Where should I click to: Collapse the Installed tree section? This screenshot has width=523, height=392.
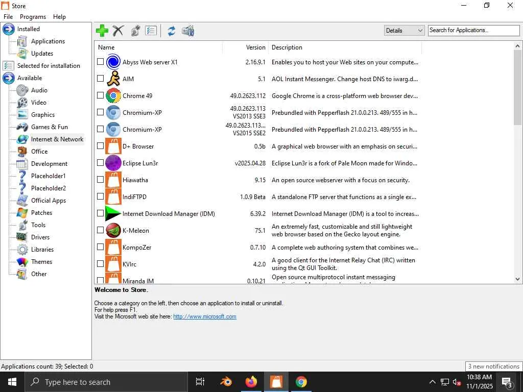point(8,29)
